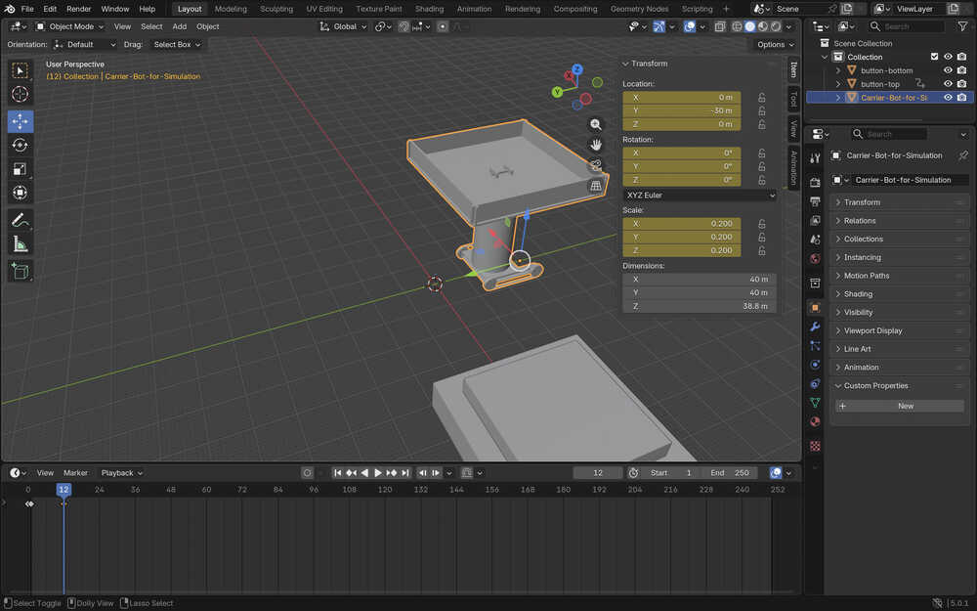Open the Object Mode dropdown

pos(72,26)
